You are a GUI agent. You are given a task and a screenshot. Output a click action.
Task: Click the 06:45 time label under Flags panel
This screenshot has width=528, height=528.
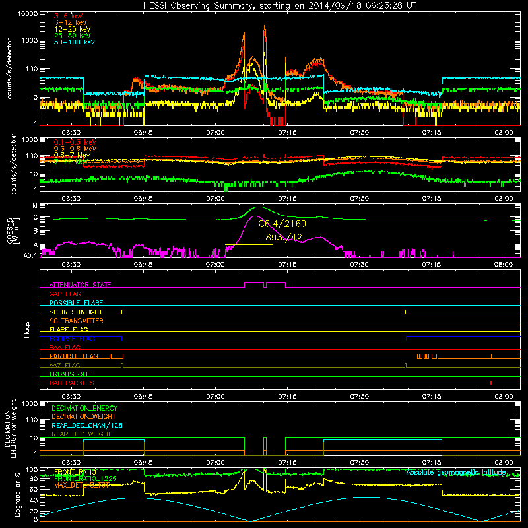143,397
